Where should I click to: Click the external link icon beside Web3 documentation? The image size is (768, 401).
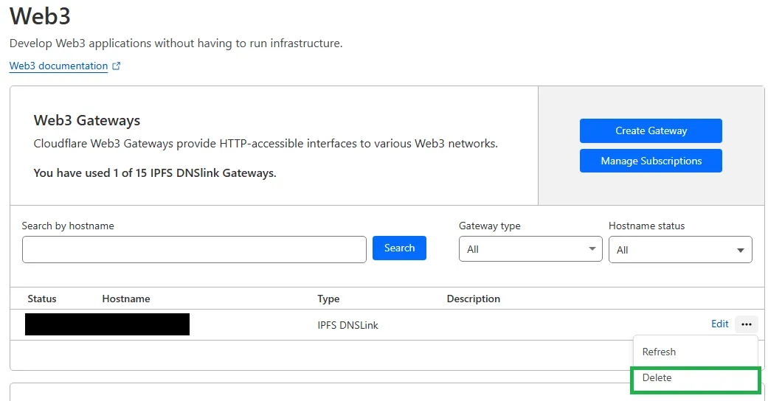(117, 66)
